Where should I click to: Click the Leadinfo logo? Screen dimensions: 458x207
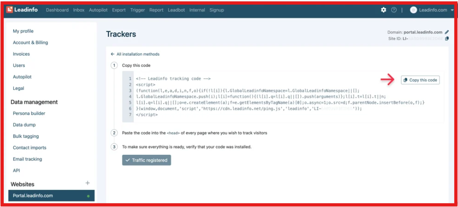coord(22,10)
